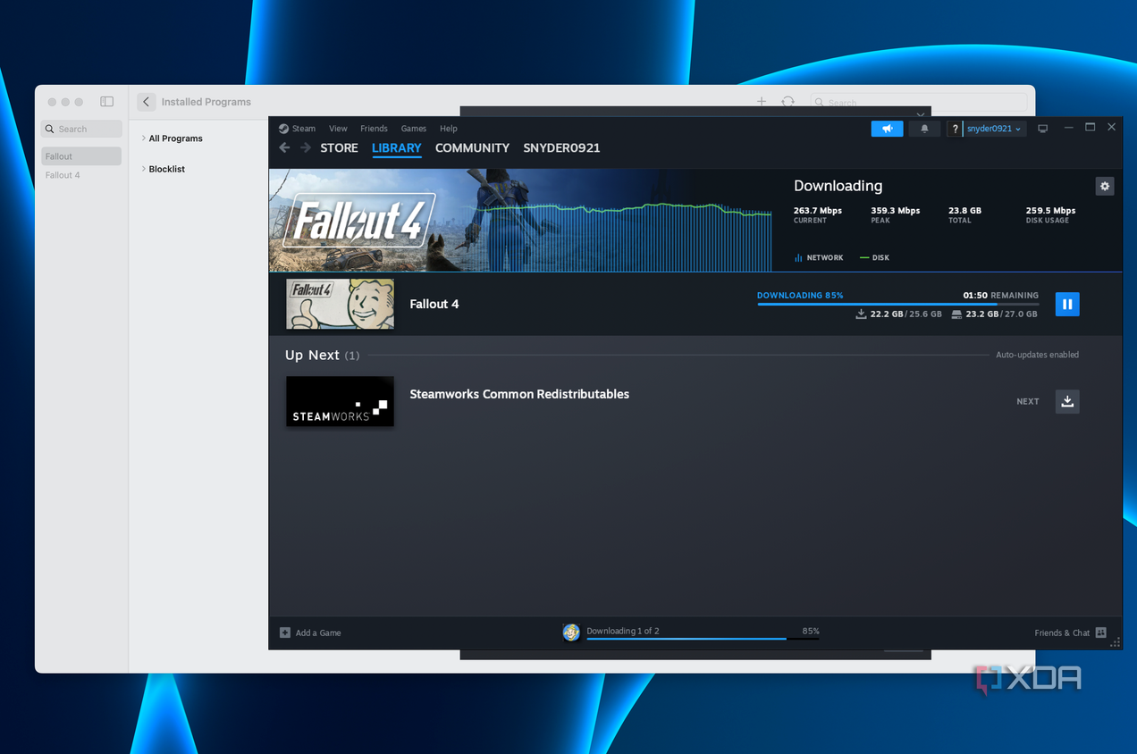Click sidebar Search field in Installed Programs
This screenshot has width=1137, height=754.
click(81, 129)
